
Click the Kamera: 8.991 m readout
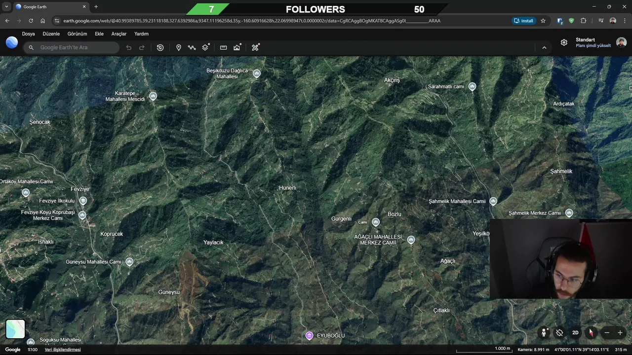pos(533,350)
